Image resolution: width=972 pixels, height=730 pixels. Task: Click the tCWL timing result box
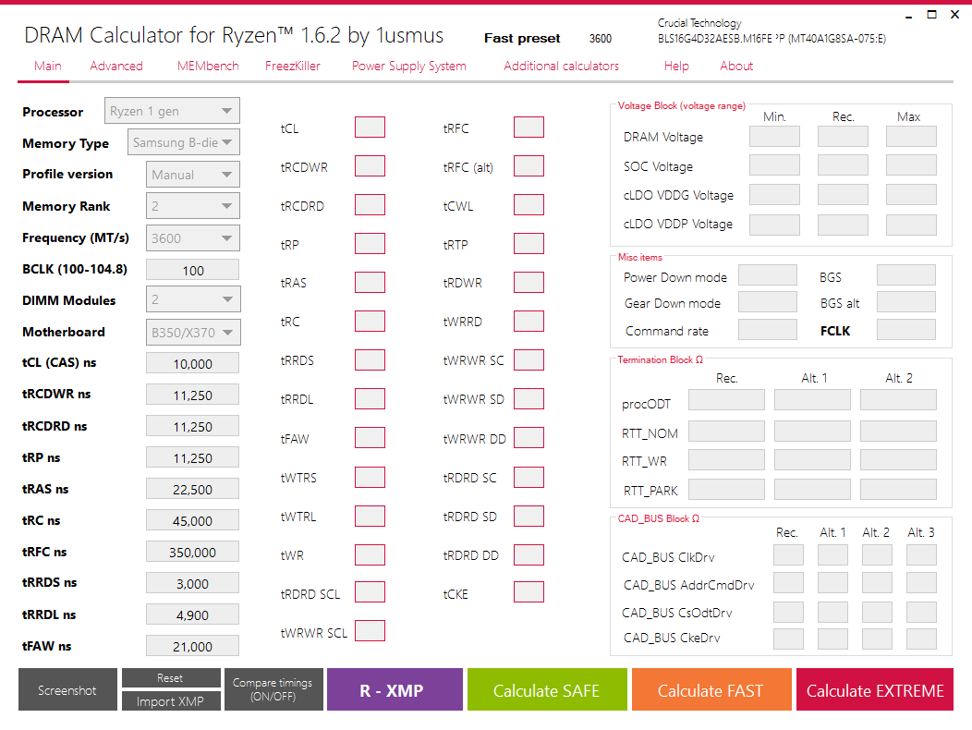tap(529, 204)
